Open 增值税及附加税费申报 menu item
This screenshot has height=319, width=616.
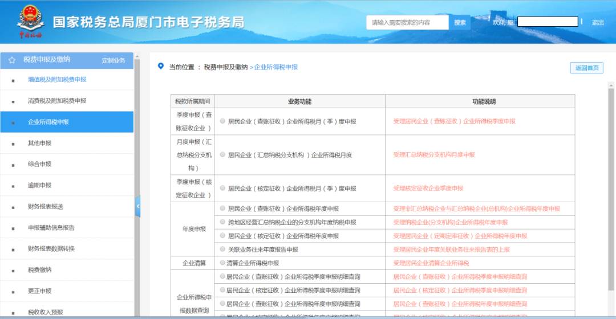(x=67, y=80)
